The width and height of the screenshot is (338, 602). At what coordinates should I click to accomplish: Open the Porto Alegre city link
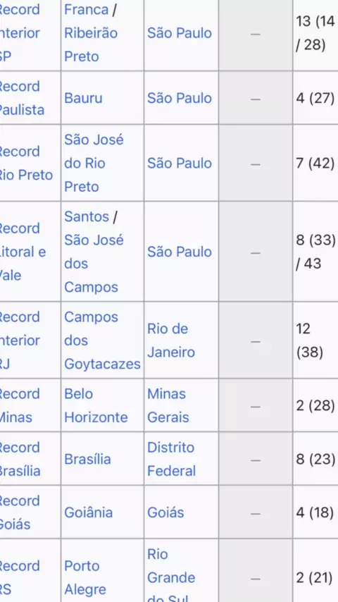(85, 578)
